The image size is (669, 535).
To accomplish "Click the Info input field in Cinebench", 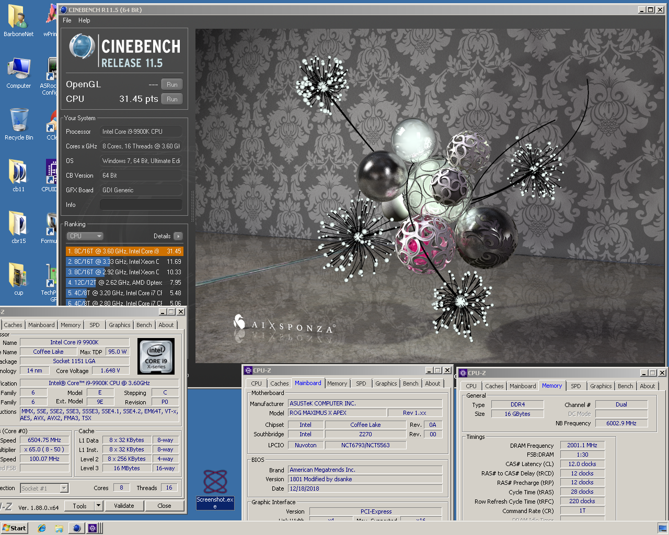I will point(141,205).
